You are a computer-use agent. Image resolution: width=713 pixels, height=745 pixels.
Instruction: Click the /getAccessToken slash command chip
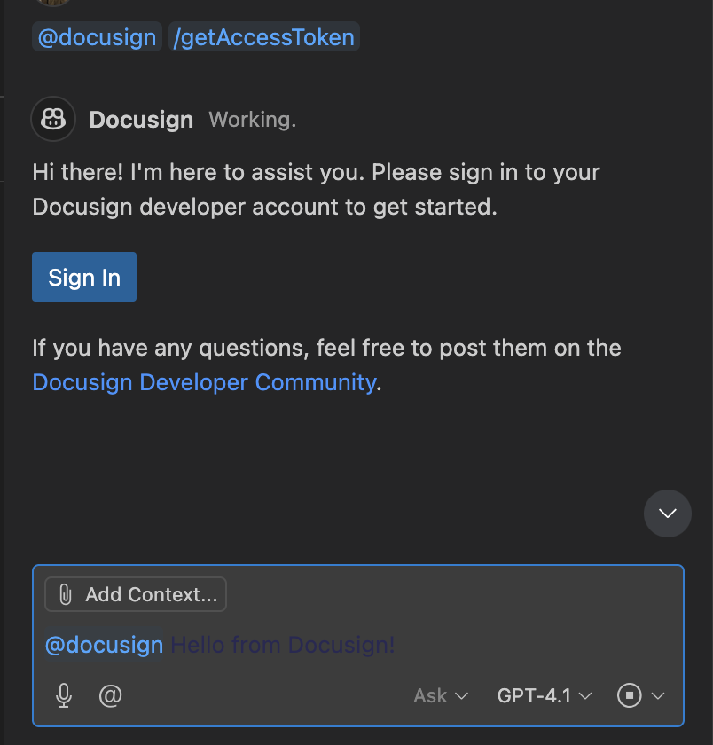[x=263, y=36]
